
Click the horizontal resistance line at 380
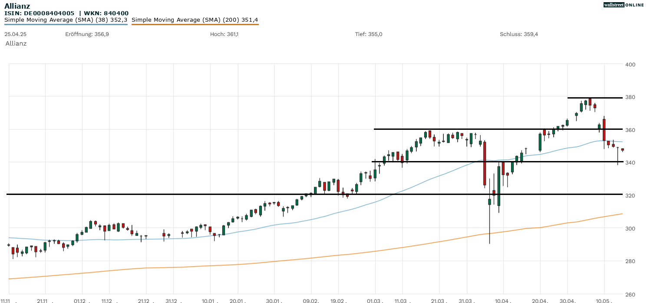point(595,98)
